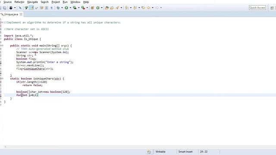This screenshot has height=155, width=276.
Task: Open the Window menu
Action: coord(75,2)
